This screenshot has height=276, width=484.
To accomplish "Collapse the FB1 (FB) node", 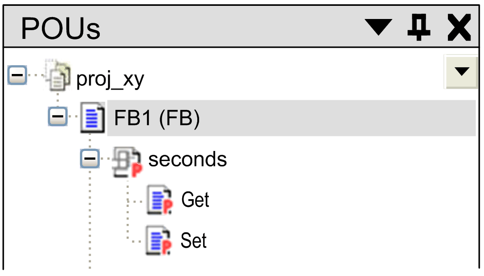I will (58, 117).
